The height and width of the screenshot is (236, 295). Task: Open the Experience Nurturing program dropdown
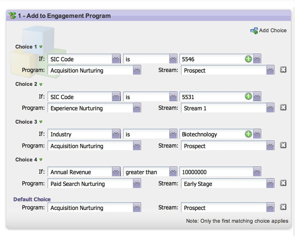pyautogui.click(x=136, y=108)
